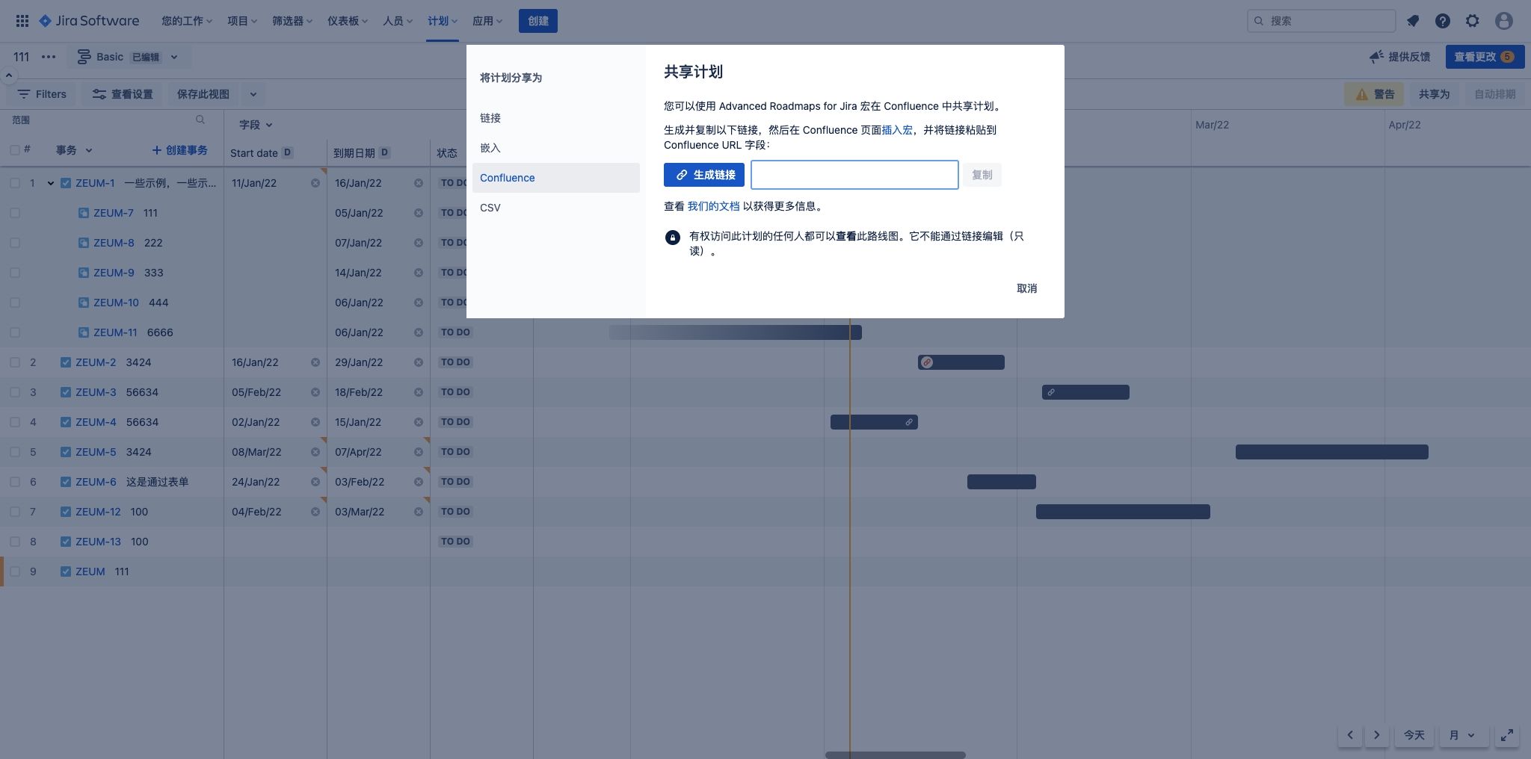Screen dimensions: 1531x759
Task: Open the 插入宏 link
Action: 897,130
